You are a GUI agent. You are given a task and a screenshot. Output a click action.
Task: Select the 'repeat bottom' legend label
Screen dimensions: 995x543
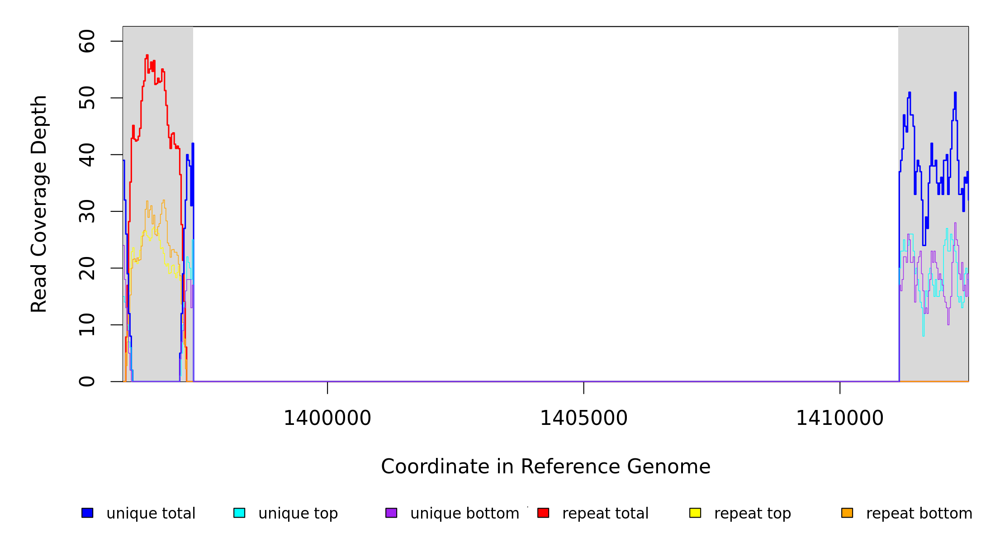[919, 514]
